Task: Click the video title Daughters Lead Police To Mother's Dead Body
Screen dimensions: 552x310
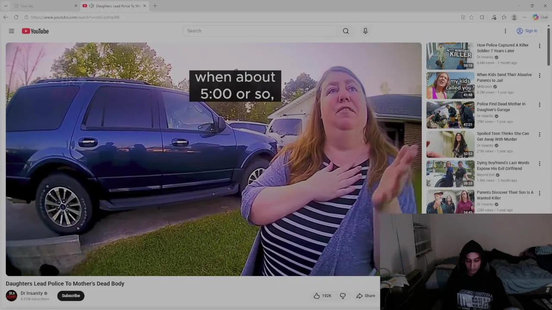Action: click(65, 283)
